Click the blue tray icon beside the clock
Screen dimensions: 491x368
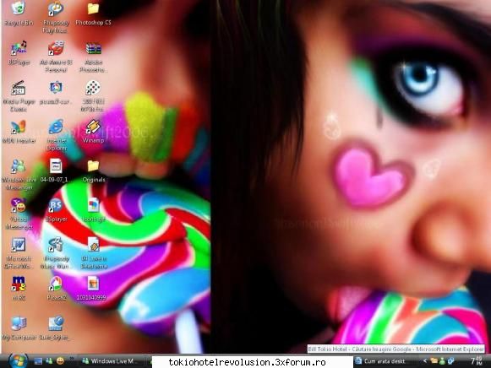(x=451, y=361)
